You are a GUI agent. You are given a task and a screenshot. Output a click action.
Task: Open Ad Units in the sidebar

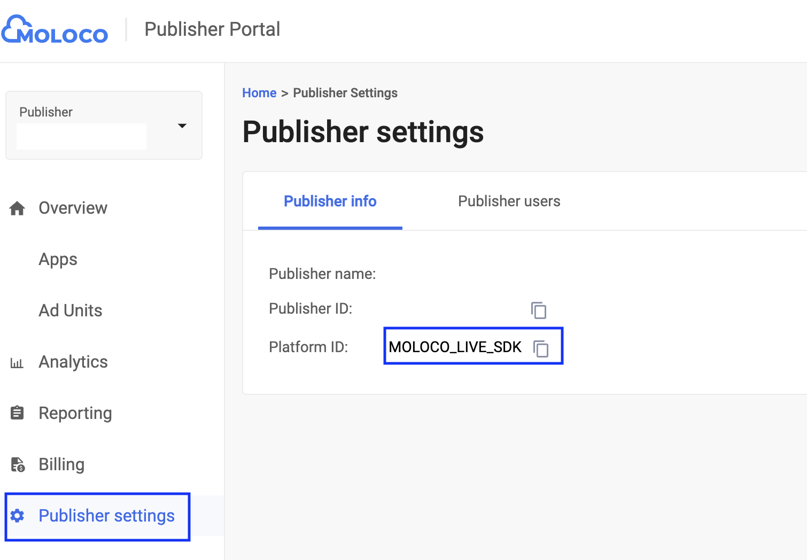(x=70, y=310)
